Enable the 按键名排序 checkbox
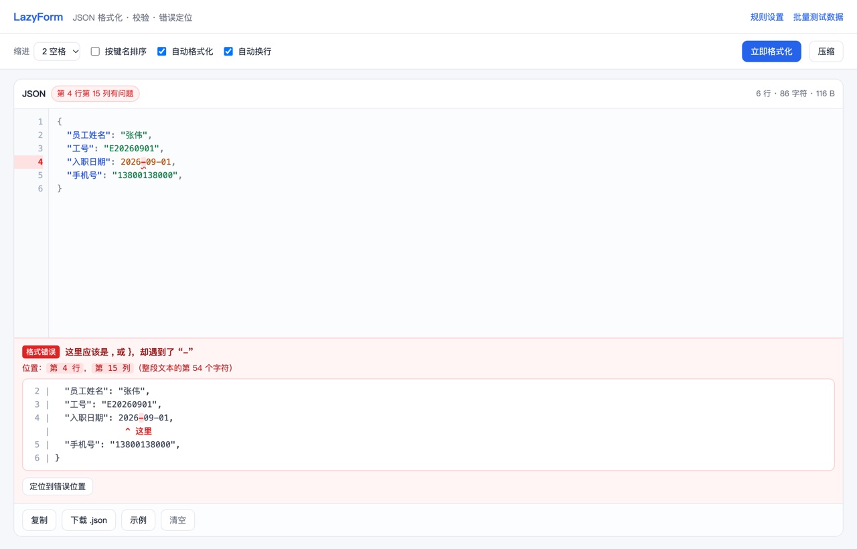 (x=95, y=52)
